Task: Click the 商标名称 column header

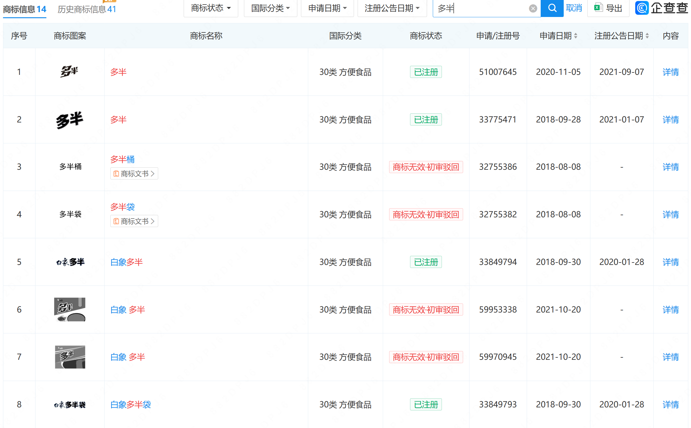Action: (x=206, y=36)
